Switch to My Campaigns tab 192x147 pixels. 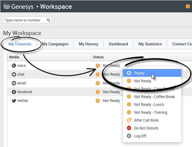pos(55,44)
